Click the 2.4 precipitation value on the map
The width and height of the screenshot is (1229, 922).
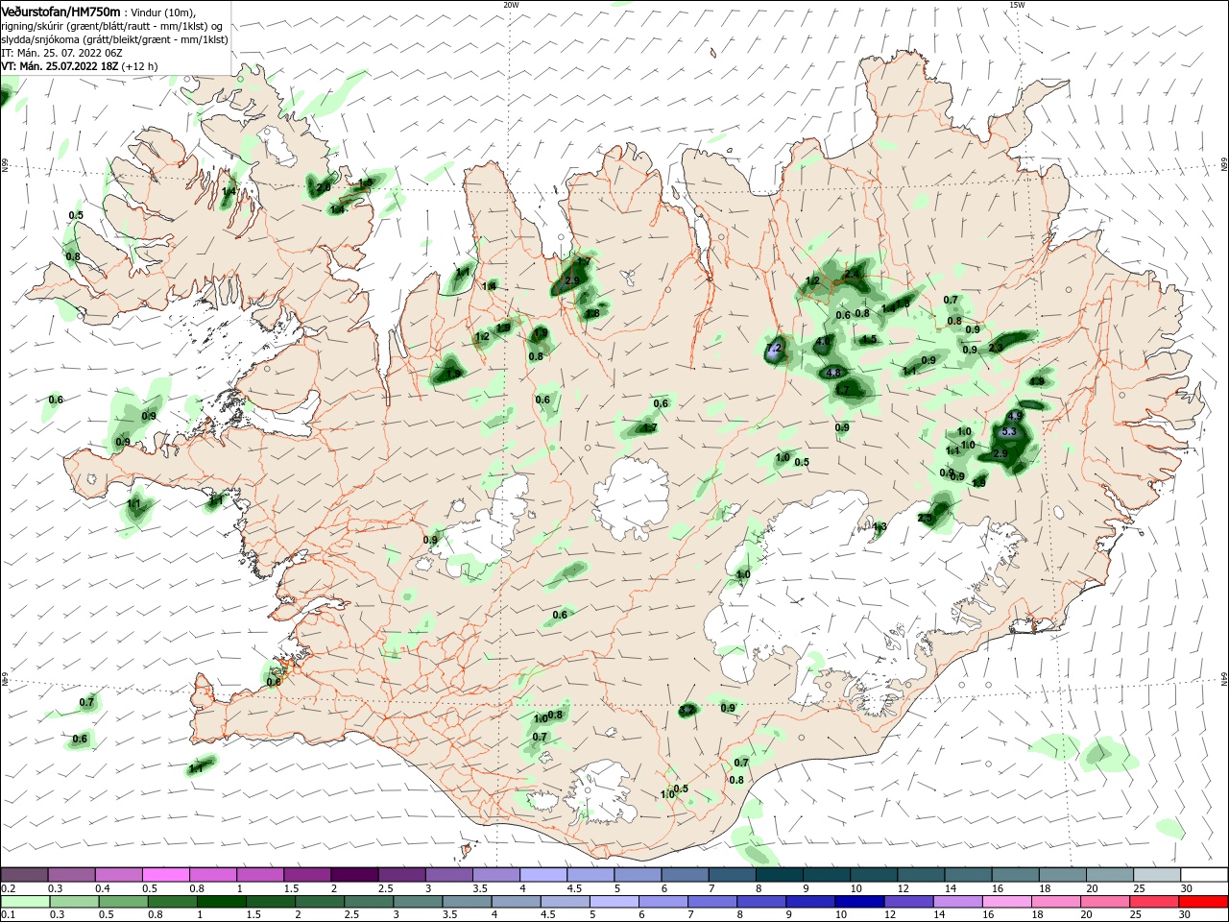click(x=851, y=275)
